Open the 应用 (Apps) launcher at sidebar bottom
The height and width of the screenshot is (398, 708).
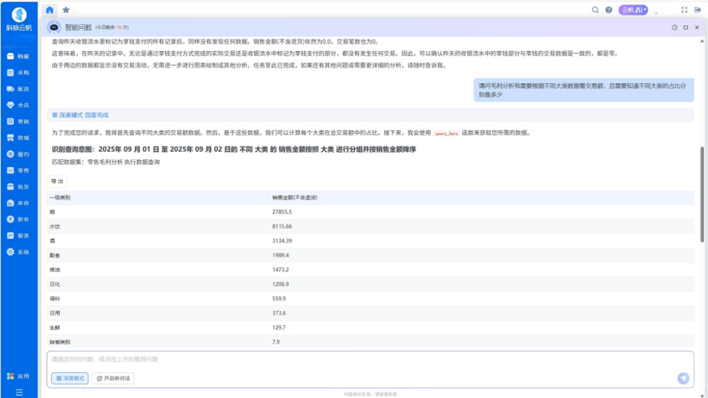tap(18, 376)
